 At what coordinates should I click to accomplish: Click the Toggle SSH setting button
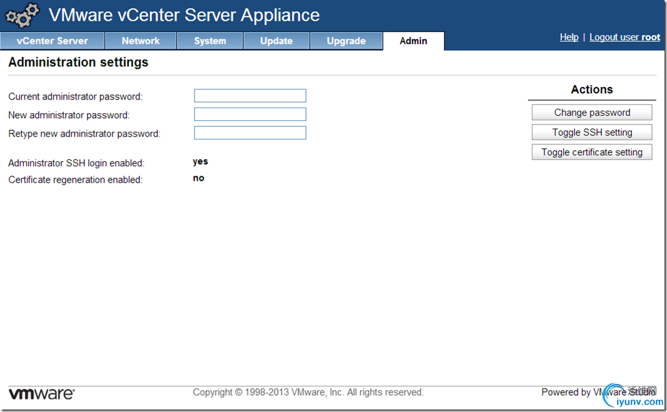(592, 133)
